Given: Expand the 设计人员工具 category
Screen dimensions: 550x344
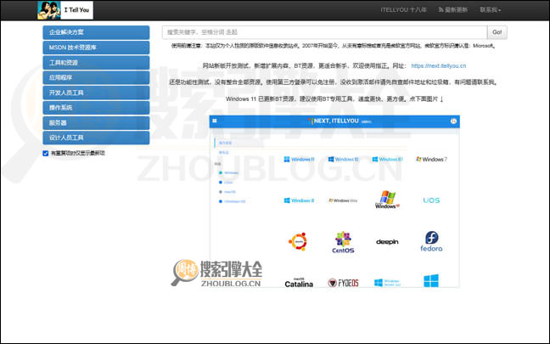Looking at the screenshot, I should tap(96, 138).
